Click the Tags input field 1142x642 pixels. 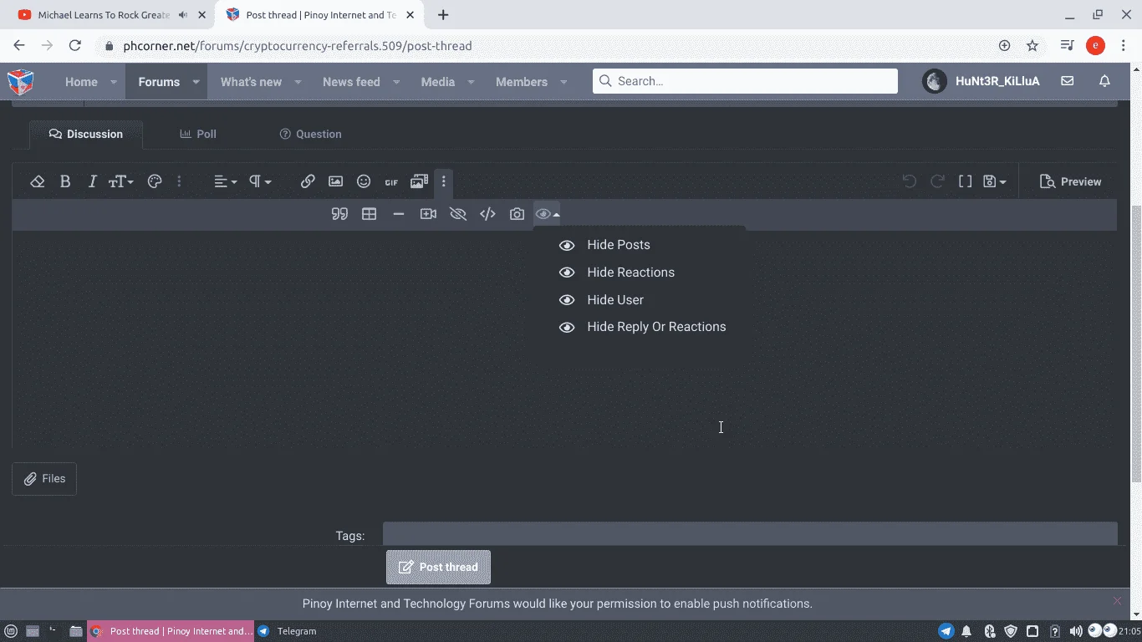point(750,535)
